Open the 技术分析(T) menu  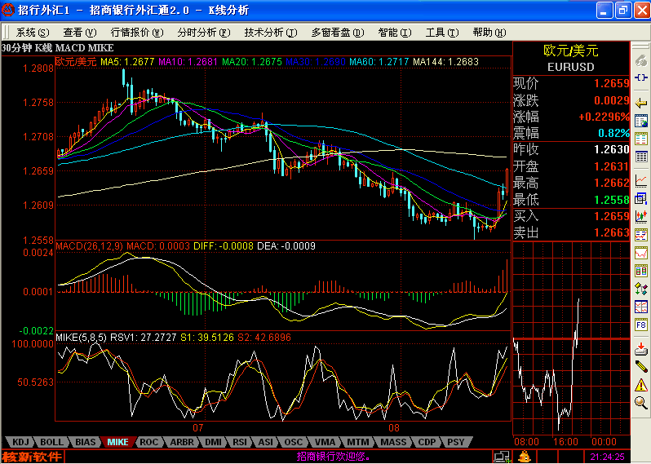(271, 33)
